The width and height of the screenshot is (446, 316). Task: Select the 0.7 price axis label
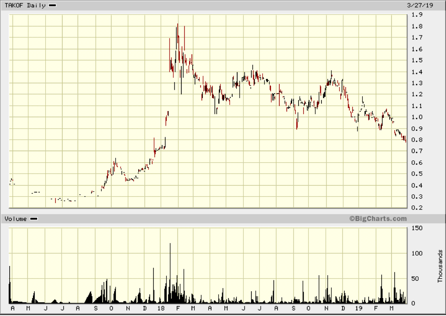pyautogui.click(x=417, y=151)
